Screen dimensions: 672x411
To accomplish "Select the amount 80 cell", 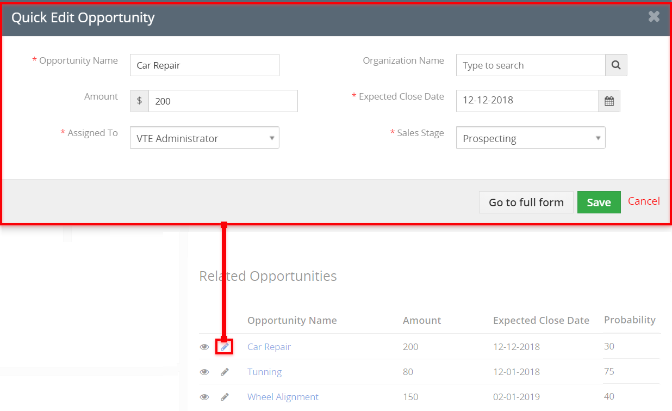I will (x=408, y=372).
